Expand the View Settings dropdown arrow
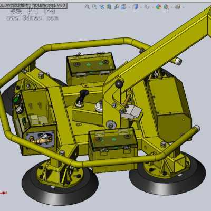 pyautogui.click(x=184, y=7)
